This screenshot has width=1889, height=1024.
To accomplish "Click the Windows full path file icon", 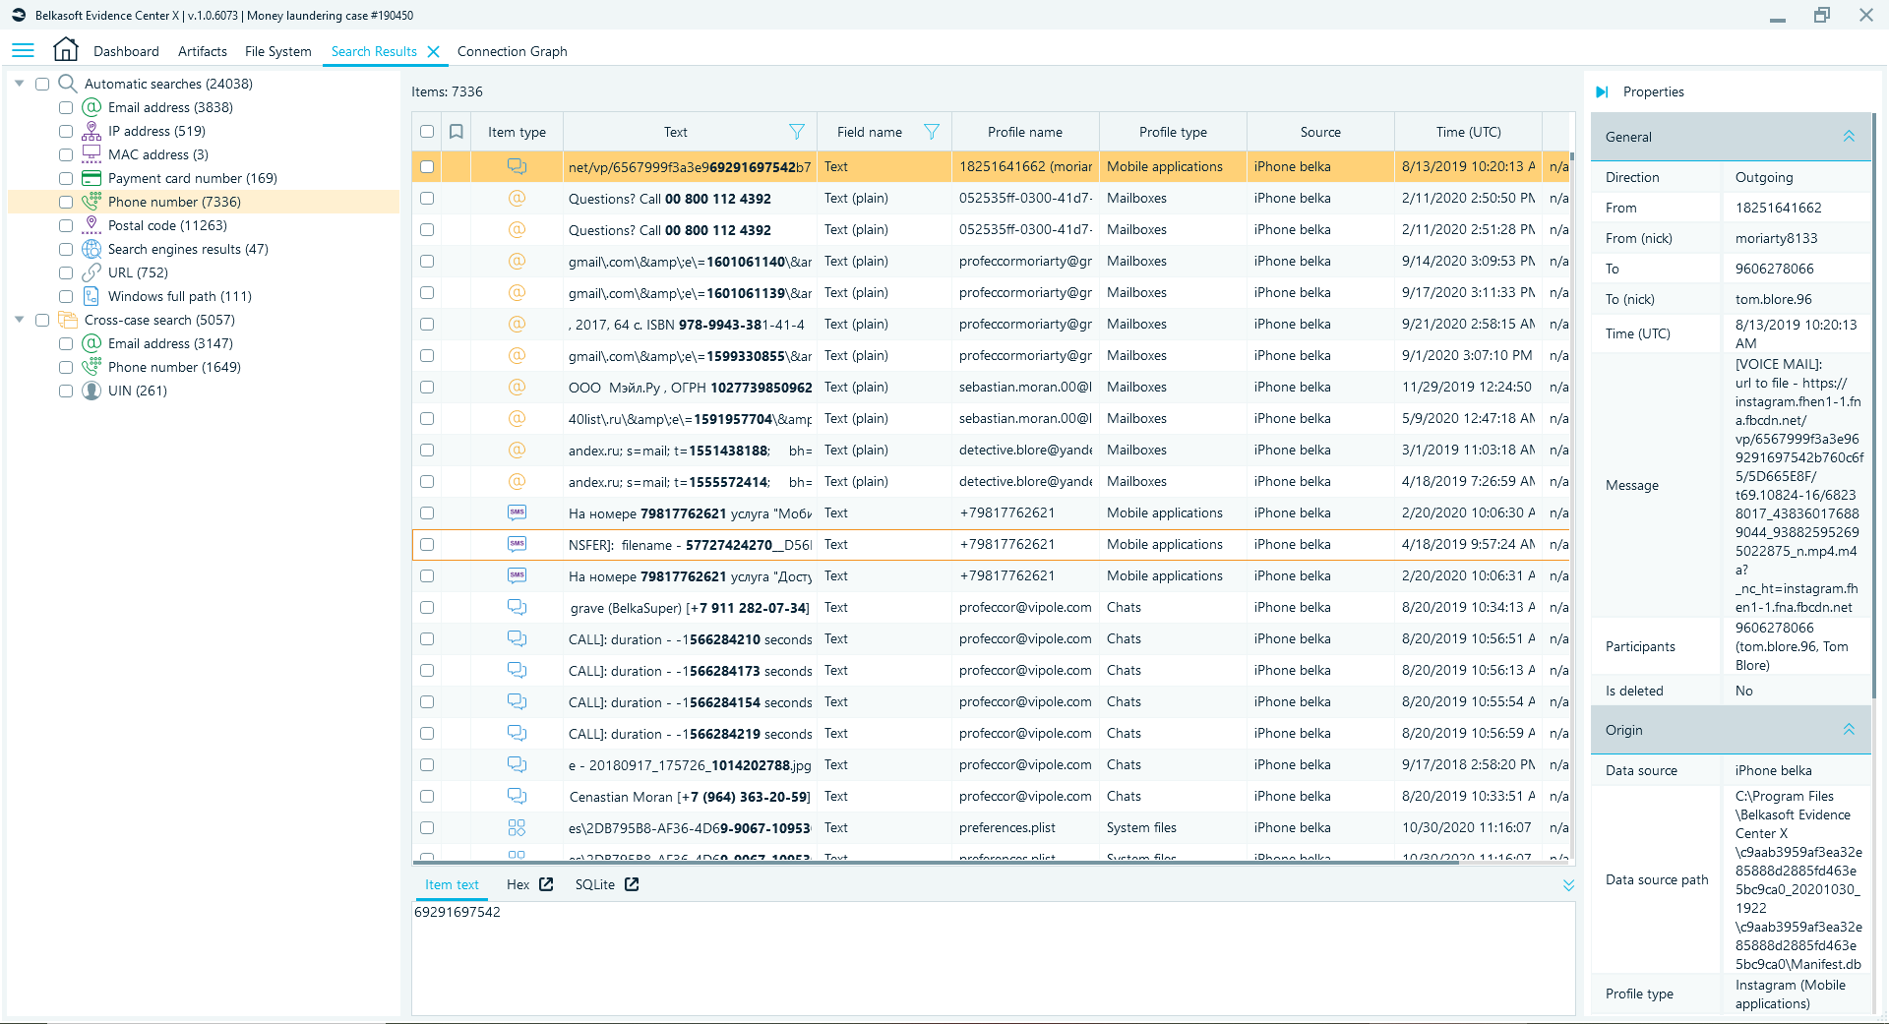I will (91, 296).
